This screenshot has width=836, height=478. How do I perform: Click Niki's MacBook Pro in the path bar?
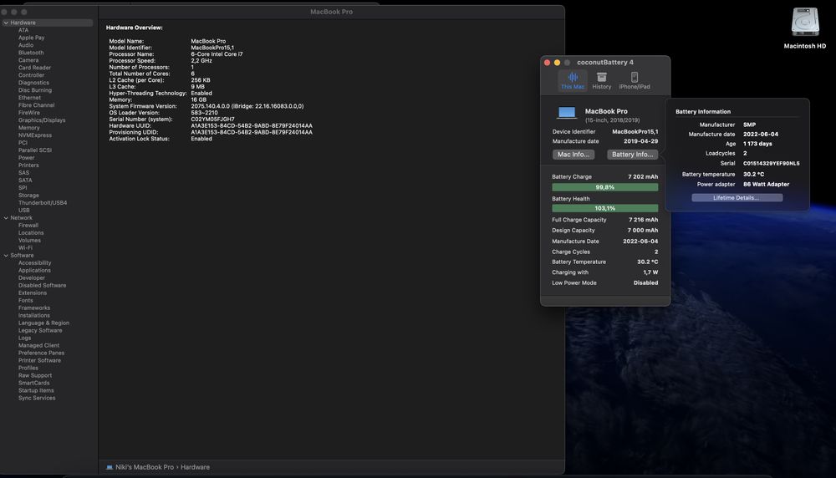pos(145,467)
